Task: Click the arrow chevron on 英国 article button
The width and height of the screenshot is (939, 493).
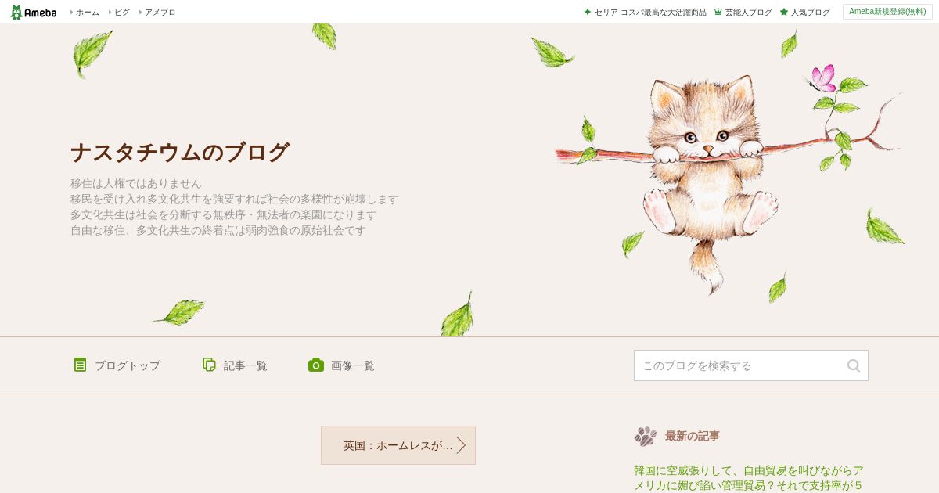Action: 462,445
